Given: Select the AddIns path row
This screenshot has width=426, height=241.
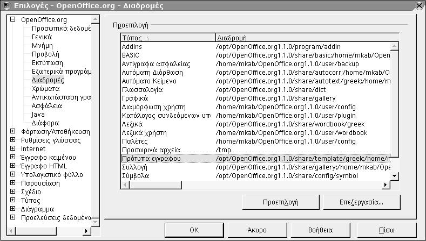Looking at the screenshot, I should click(x=255, y=47).
